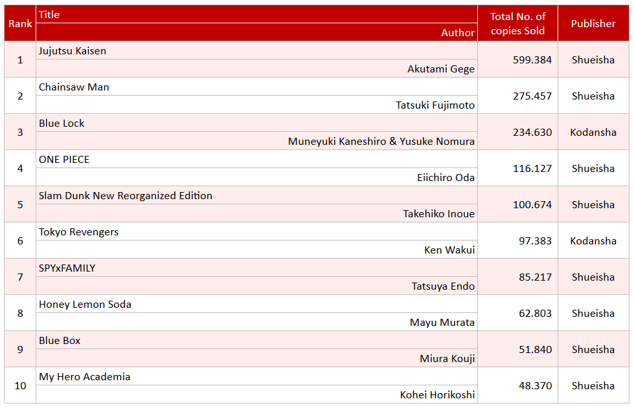The image size is (634, 408).
Task: Select the 85.217 copies value
Action: (535, 277)
